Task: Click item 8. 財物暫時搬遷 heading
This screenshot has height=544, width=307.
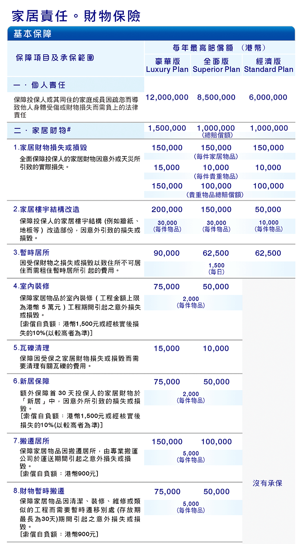Action: tap(39, 491)
